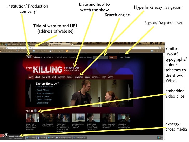Click the Sign In link
The image size is (189, 142).
tap(121, 57)
